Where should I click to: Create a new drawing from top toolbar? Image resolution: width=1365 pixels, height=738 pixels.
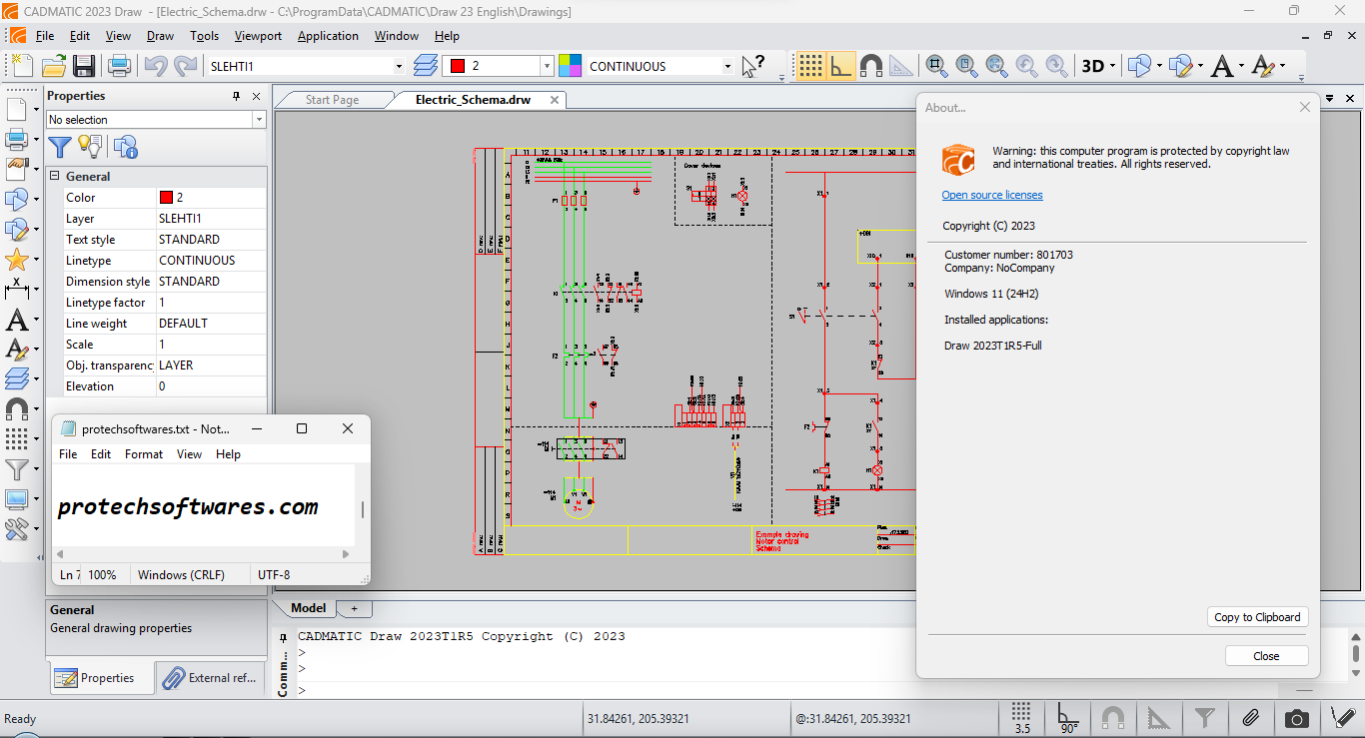21,66
